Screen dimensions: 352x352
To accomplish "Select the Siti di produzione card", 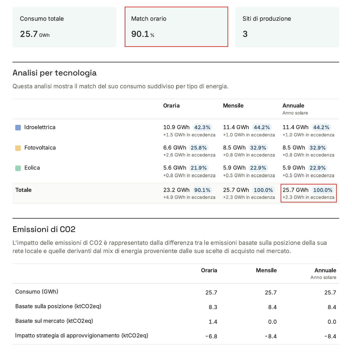I will pos(287,27).
